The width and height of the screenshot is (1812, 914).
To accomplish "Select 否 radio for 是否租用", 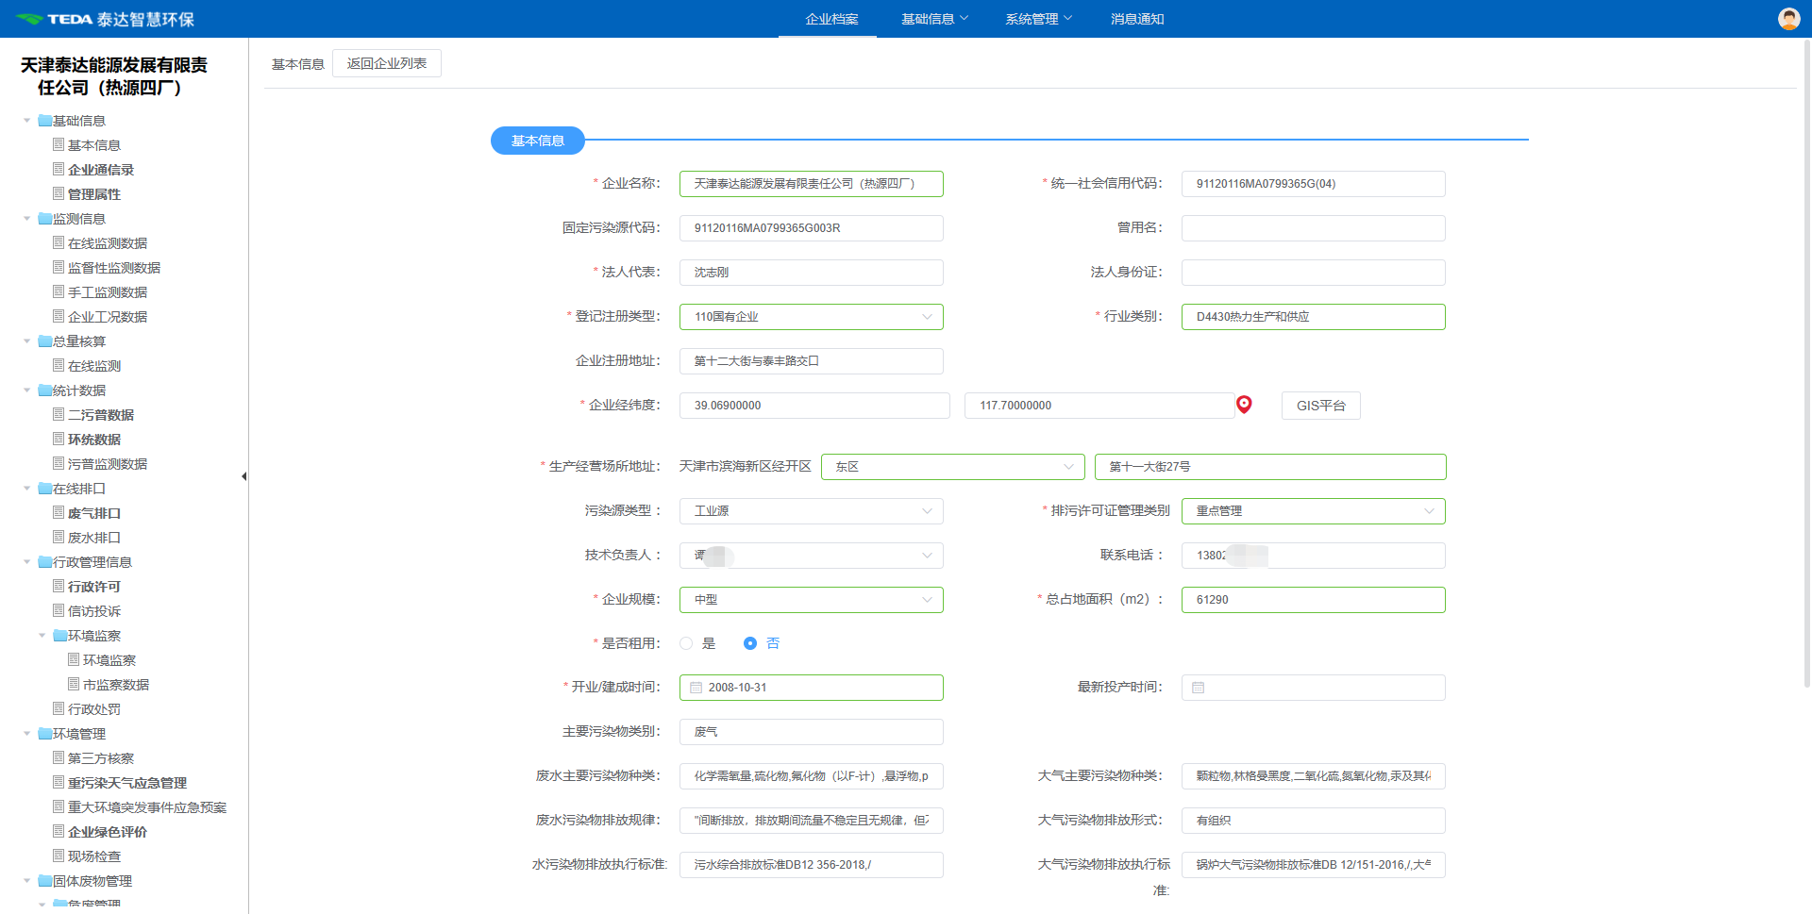I will [750, 643].
